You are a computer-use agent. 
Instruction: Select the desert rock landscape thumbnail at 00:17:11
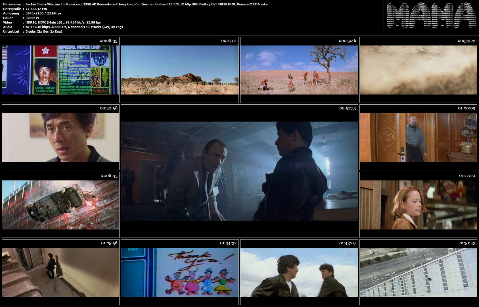pyautogui.click(x=180, y=70)
